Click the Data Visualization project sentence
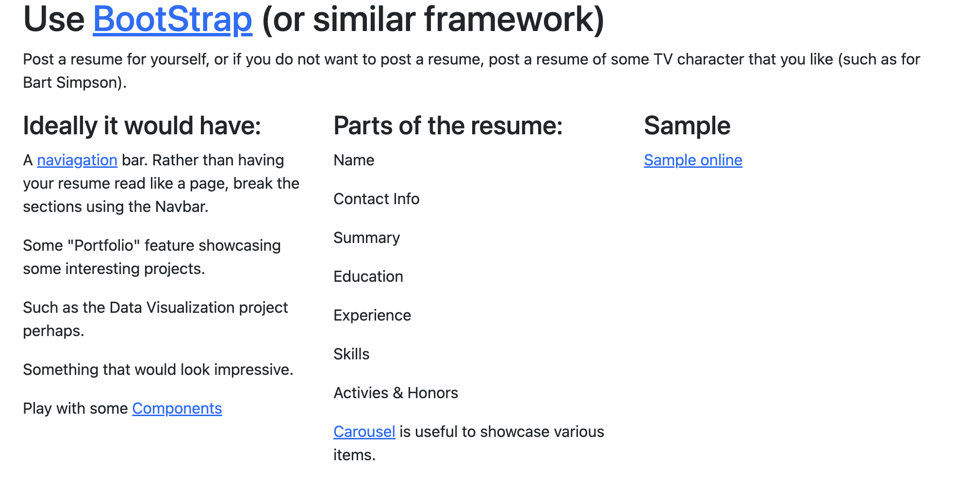The width and height of the screenshot is (955, 484). point(155,308)
